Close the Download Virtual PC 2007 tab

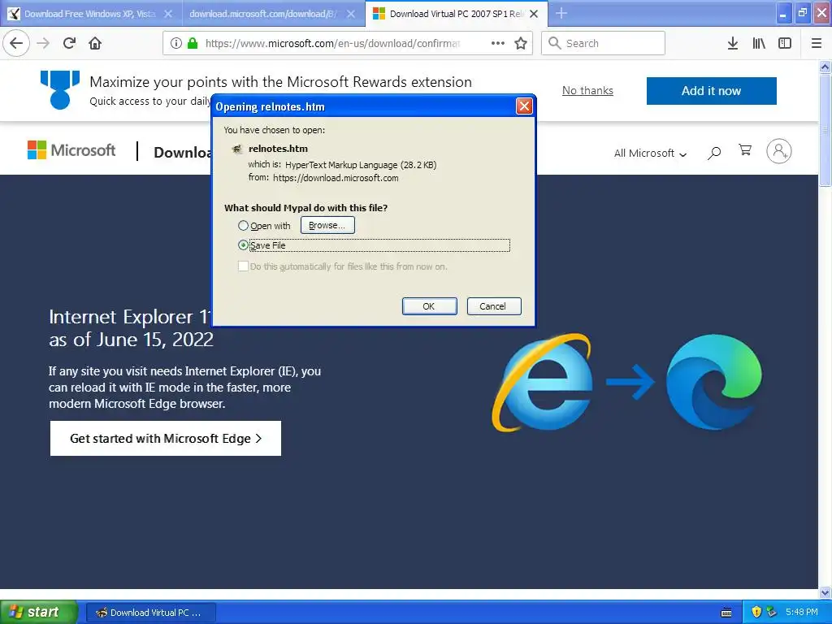click(534, 14)
